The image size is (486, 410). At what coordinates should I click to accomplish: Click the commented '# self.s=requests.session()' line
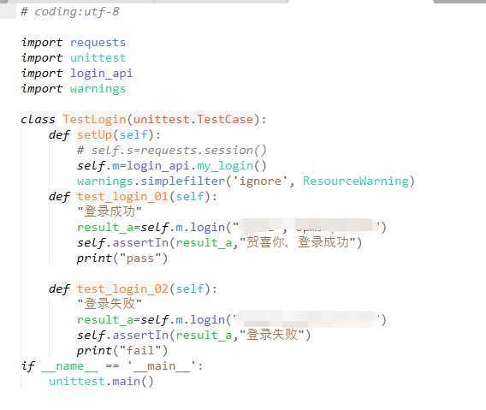pos(172,151)
